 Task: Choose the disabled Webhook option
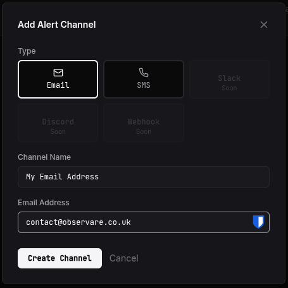click(144, 123)
